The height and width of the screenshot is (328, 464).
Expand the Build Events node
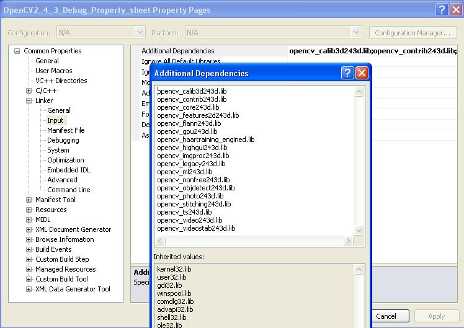(29, 249)
